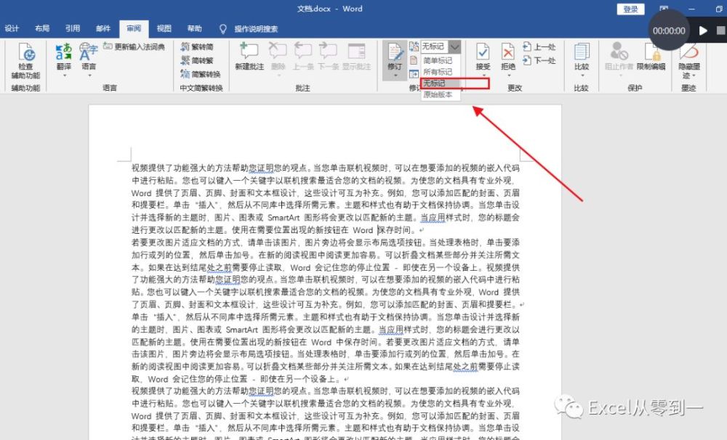This screenshot has height=440, width=727.
Task: Click 更新输入法词典 in the ribbon
Action: click(x=134, y=46)
